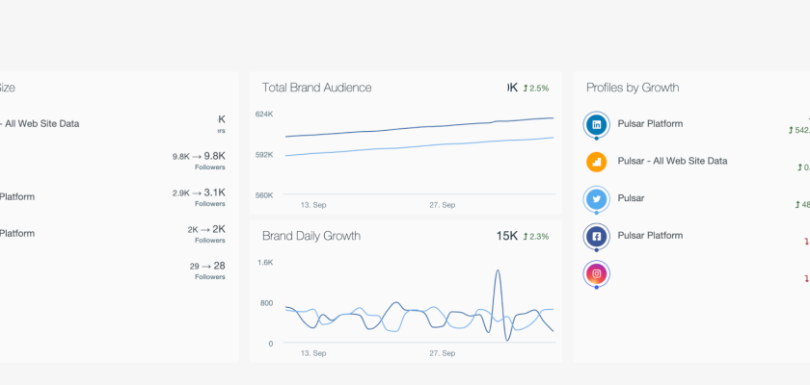Click the Total Brand Audience title

pos(316,88)
